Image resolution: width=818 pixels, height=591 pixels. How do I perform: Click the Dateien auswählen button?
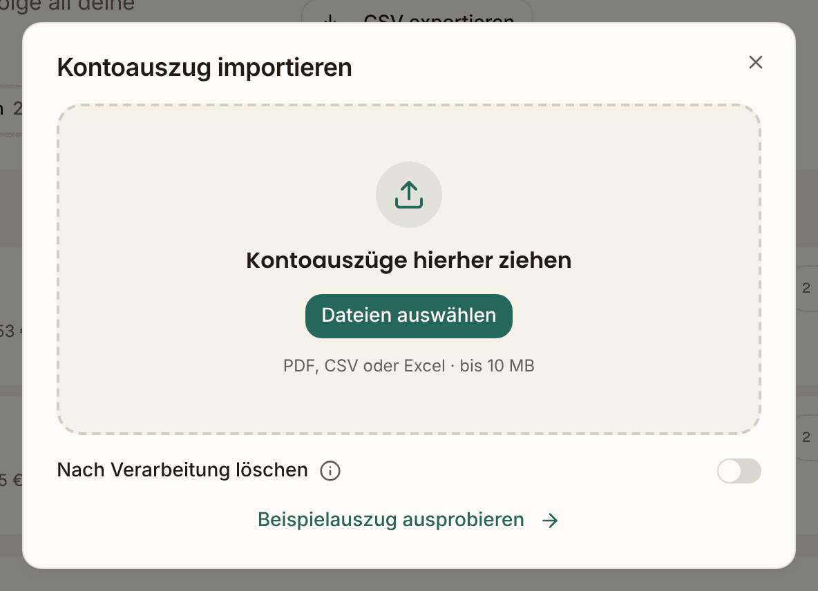(409, 316)
